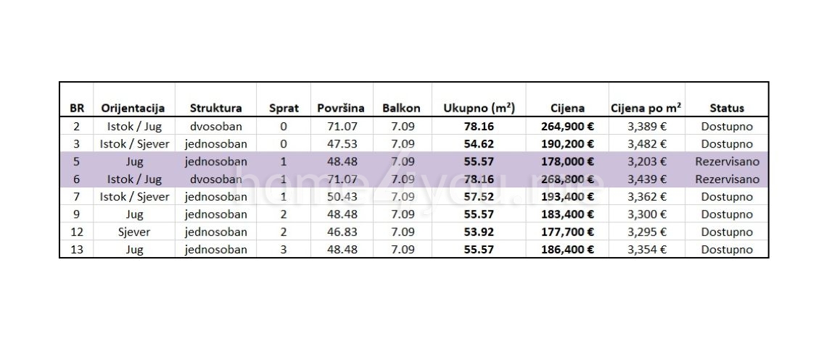This screenshot has height=362, width=837.
Task: Select Rezervisano status in apartment 6 row
Action: coord(727,179)
